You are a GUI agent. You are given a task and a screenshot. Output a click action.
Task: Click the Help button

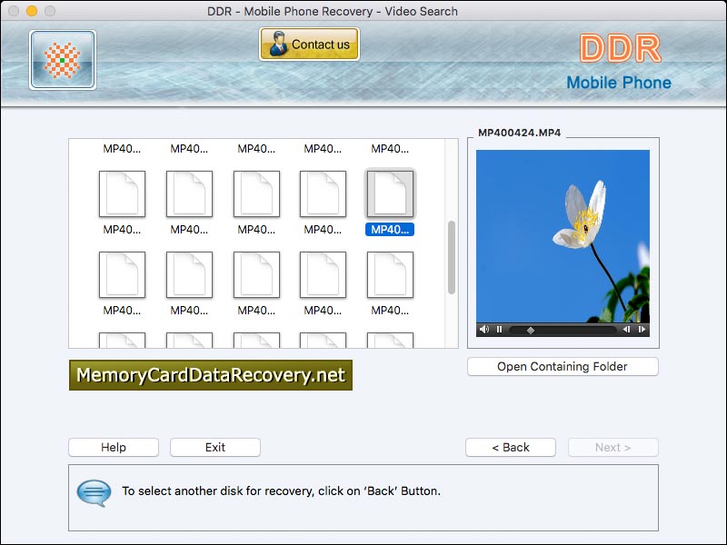tap(113, 447)
